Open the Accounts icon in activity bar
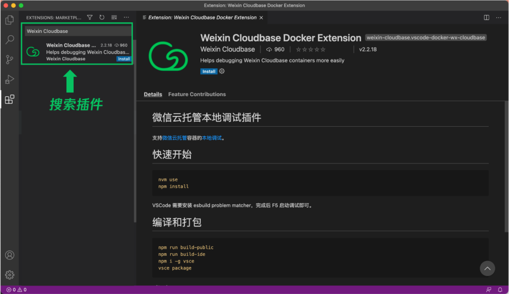Screen dimensions: 509x294 tap(10, 255)
